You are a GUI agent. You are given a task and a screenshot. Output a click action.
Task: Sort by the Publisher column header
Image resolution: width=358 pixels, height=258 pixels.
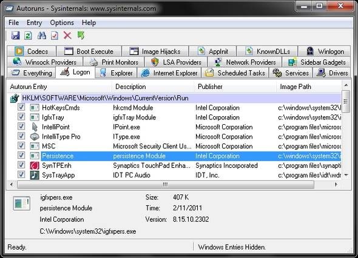235,87
